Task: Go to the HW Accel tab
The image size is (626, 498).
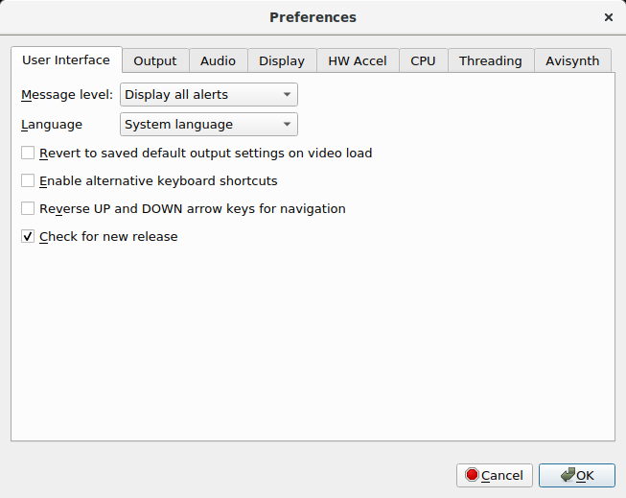Action: pyautogui.click(x=358, y=60)
